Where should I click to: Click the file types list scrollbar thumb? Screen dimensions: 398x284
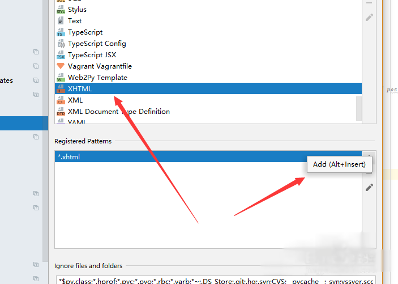tap(358, 108)
